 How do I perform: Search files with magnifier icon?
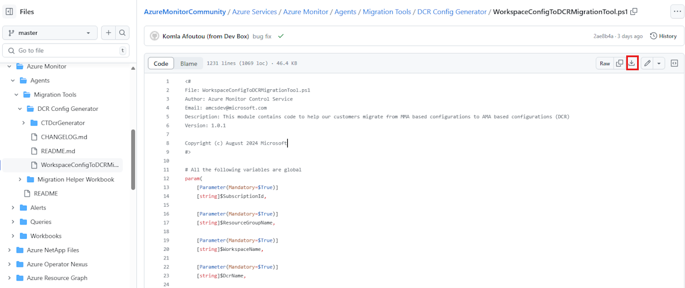tap(122, 33)
